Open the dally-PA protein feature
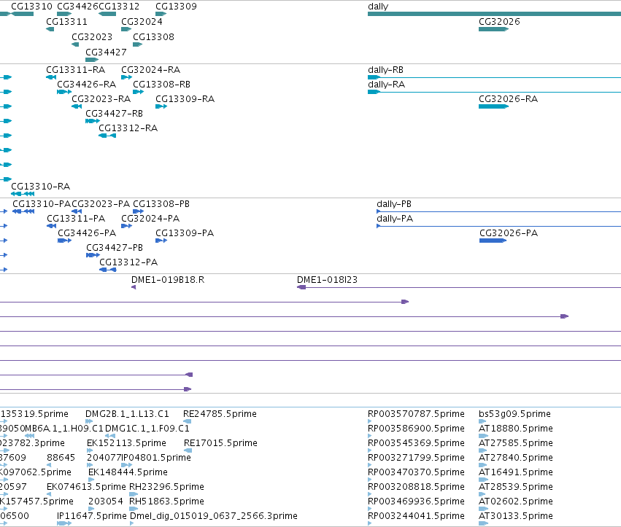 pos(498,226)
